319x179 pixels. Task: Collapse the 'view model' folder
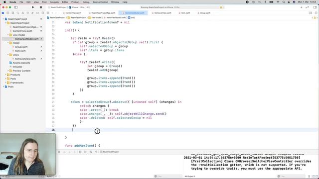pyautogui.click(x=8, y=35)
